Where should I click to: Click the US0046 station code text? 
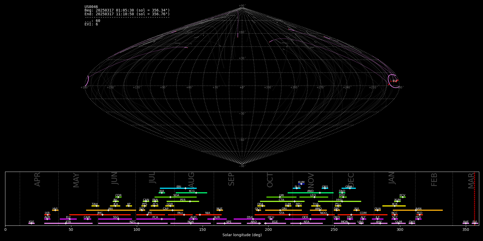pyautogui.click(x=91, y=7)
